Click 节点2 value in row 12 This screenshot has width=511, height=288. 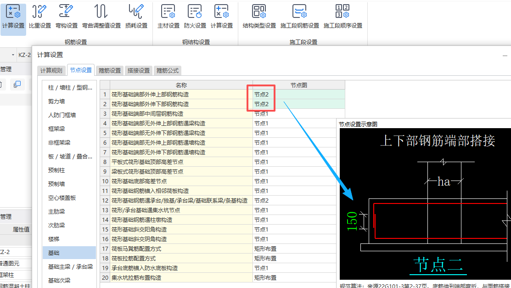294,200
